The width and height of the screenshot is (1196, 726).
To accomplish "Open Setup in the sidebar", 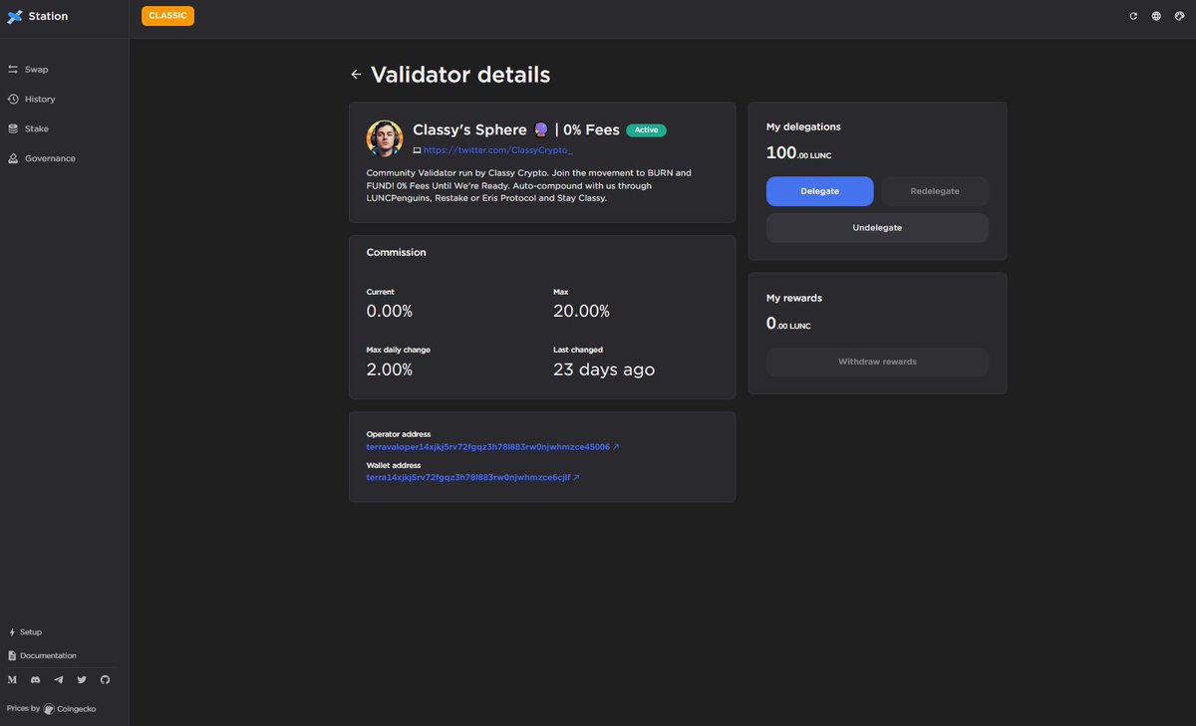I will (x=31, y=632).
